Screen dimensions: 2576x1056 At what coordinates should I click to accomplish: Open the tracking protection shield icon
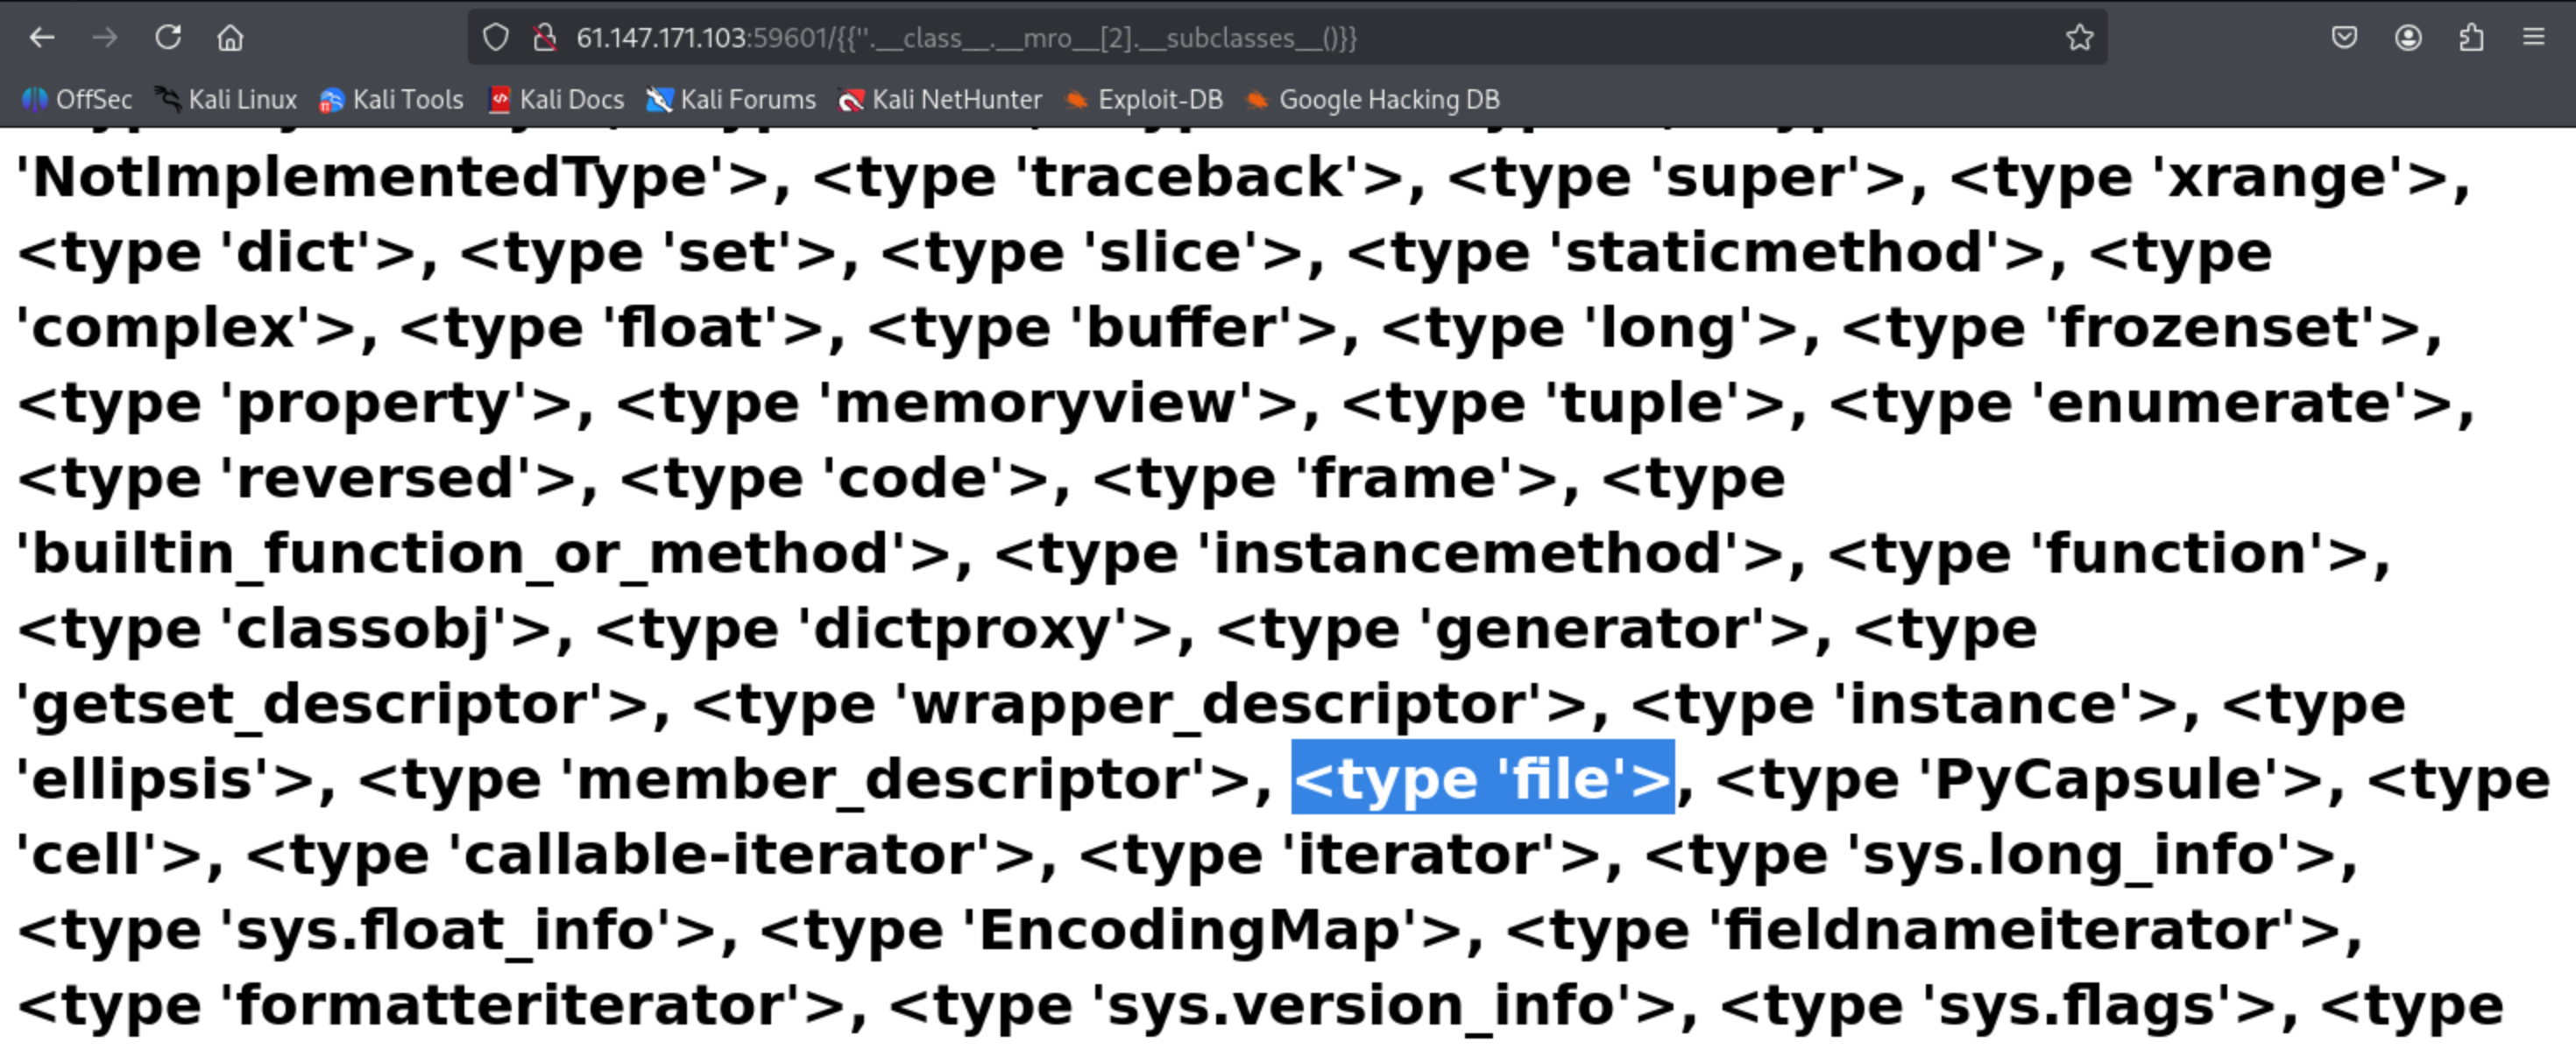point(496,38)
